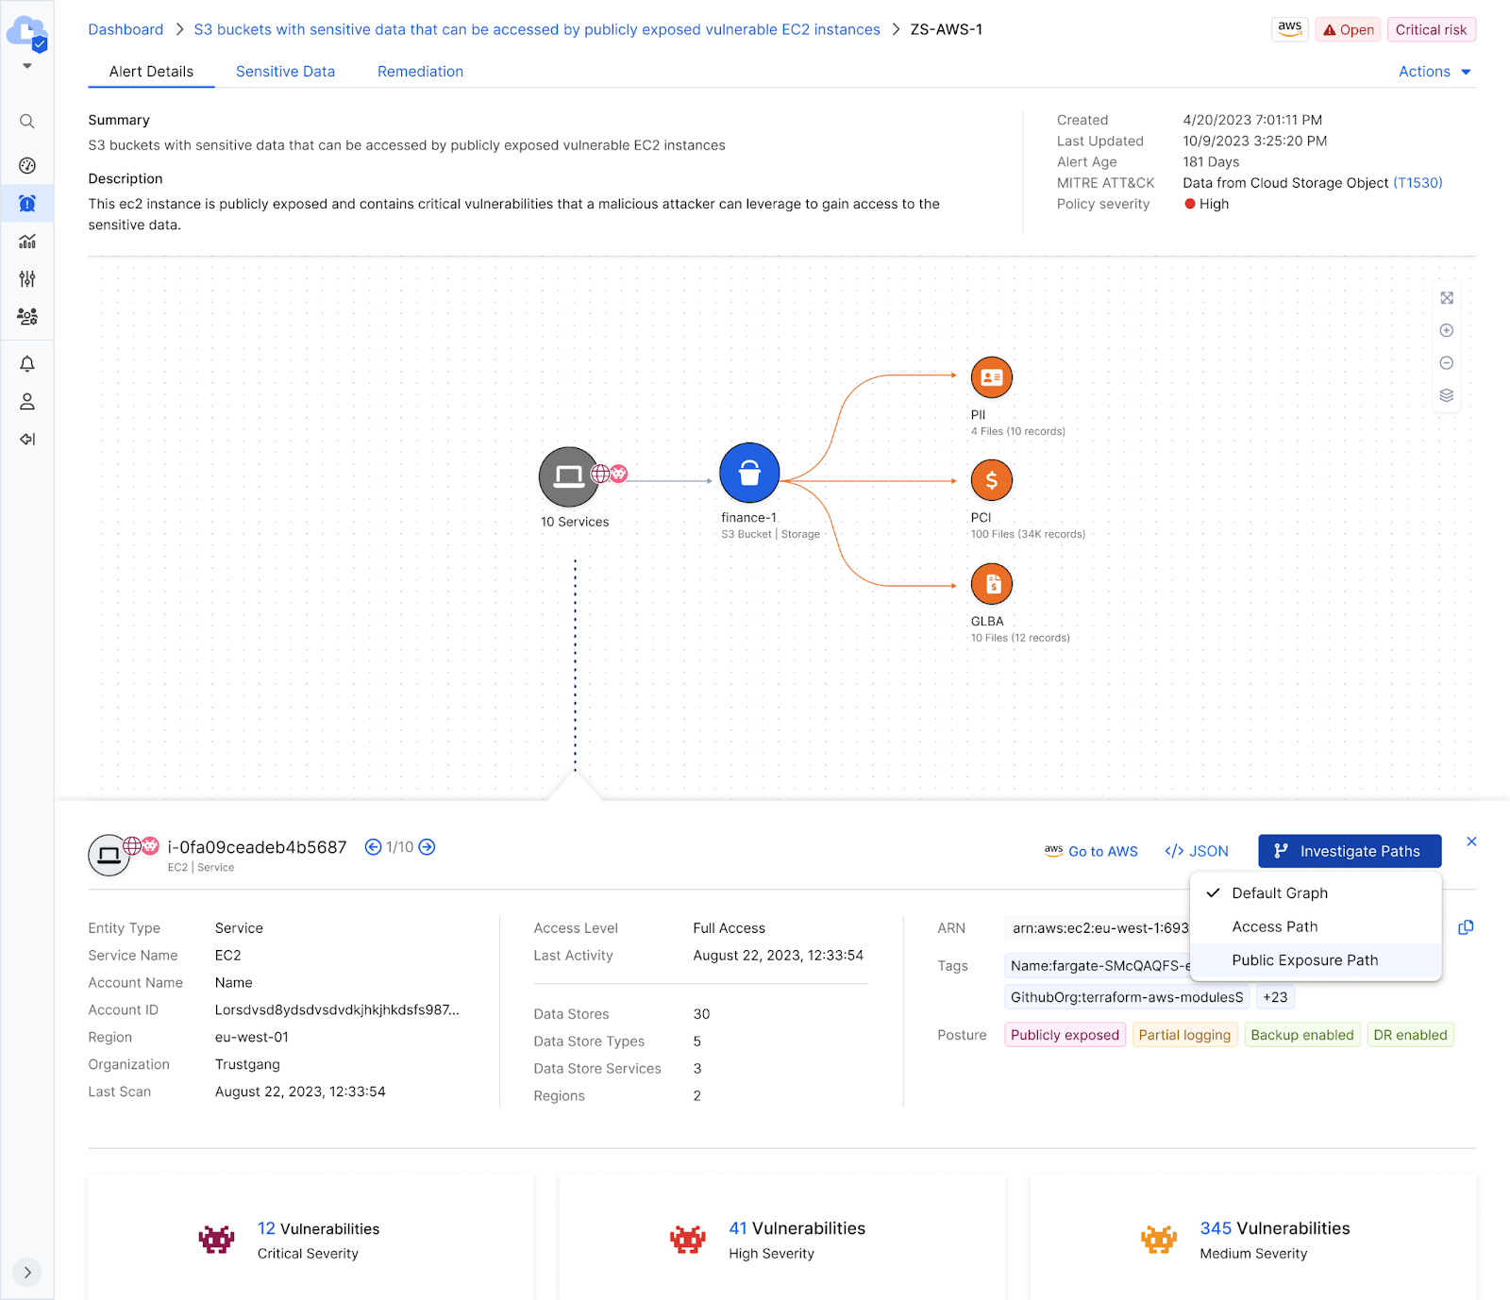This screenshot has height=1300, width=1510.
Task: Expand the left sidebar with chevron
Action: (x=27, y=1272)
